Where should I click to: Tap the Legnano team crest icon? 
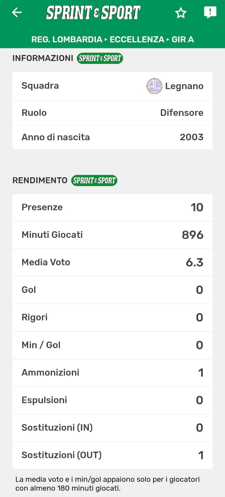click(x=154, y=86)
